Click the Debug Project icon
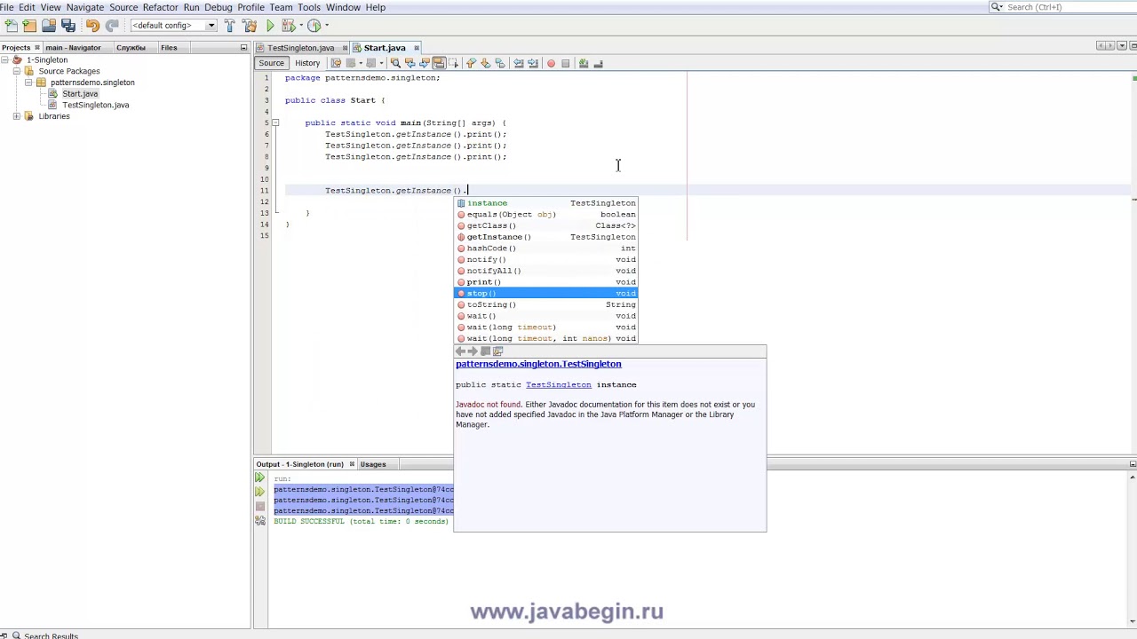This screenshot has width=1137, height=639. 288,26
